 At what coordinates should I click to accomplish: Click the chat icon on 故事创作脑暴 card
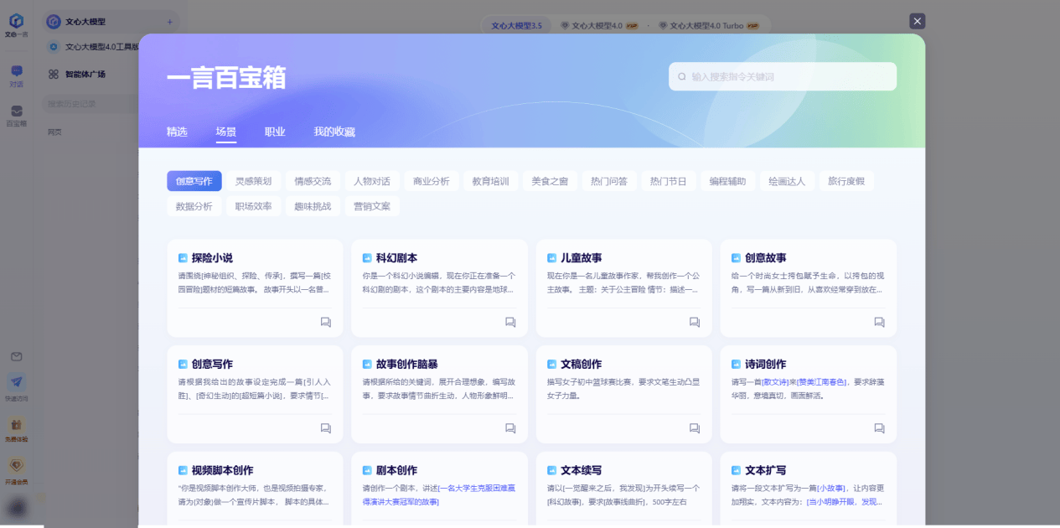(510, 428)
